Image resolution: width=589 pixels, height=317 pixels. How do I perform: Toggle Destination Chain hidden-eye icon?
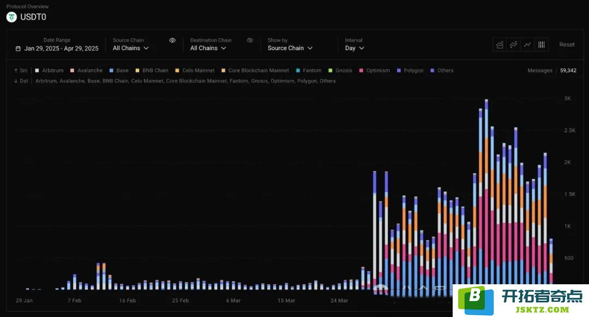(x=250, y=40)
